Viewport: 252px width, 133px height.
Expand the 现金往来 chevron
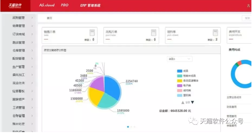pos(32,83)
